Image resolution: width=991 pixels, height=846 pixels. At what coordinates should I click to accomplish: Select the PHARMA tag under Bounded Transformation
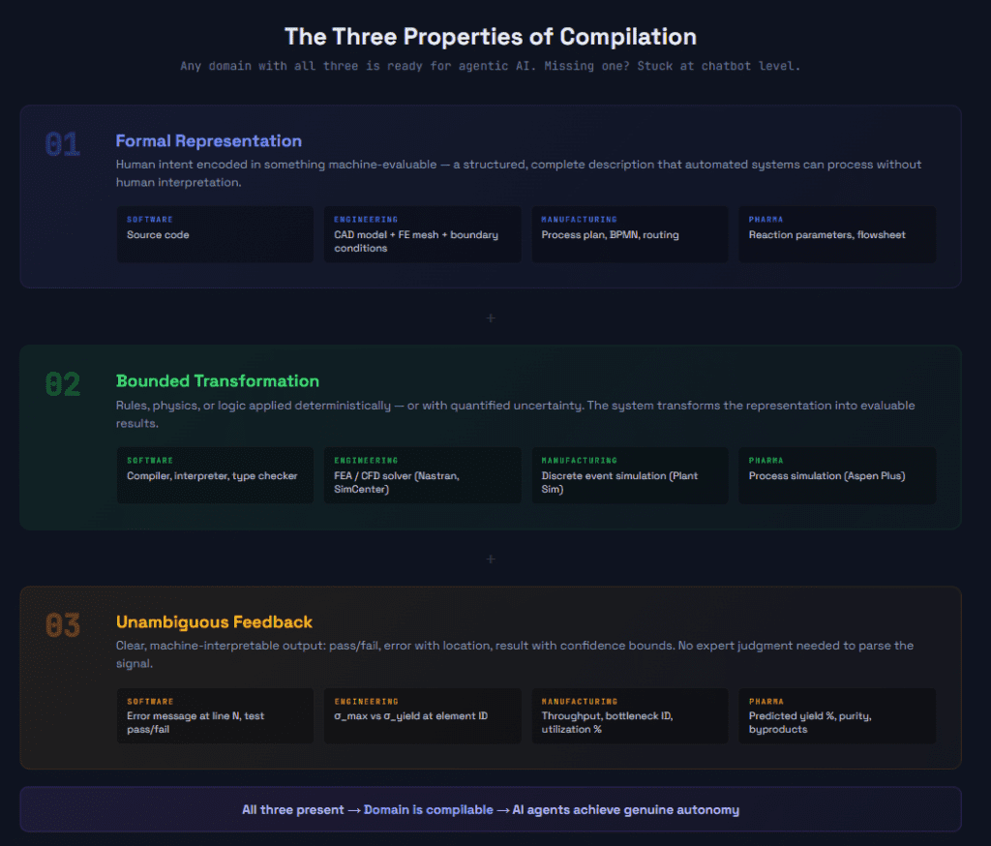pyautogui.click(x=764, y=460)
